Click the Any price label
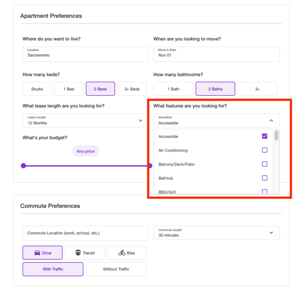Viewport: 302px width, 294px height. pos(86,151)
